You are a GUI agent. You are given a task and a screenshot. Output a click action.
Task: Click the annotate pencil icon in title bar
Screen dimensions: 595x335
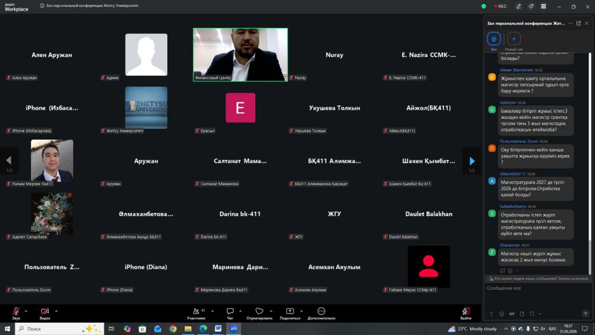518,6
